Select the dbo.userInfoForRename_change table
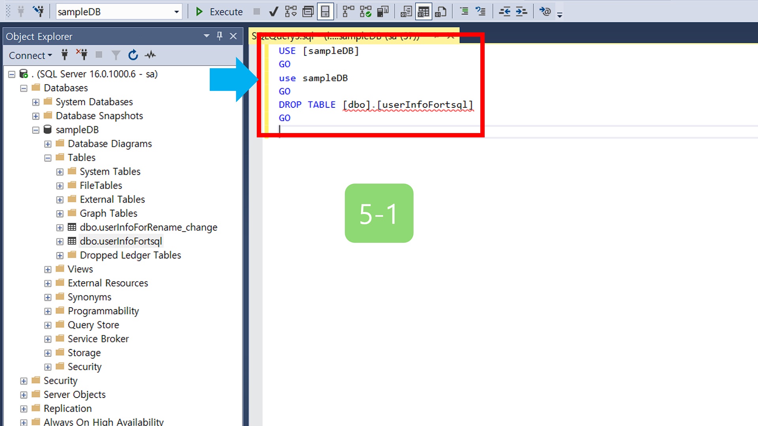This screenshot has width=758, height=426. coord(148,227)
